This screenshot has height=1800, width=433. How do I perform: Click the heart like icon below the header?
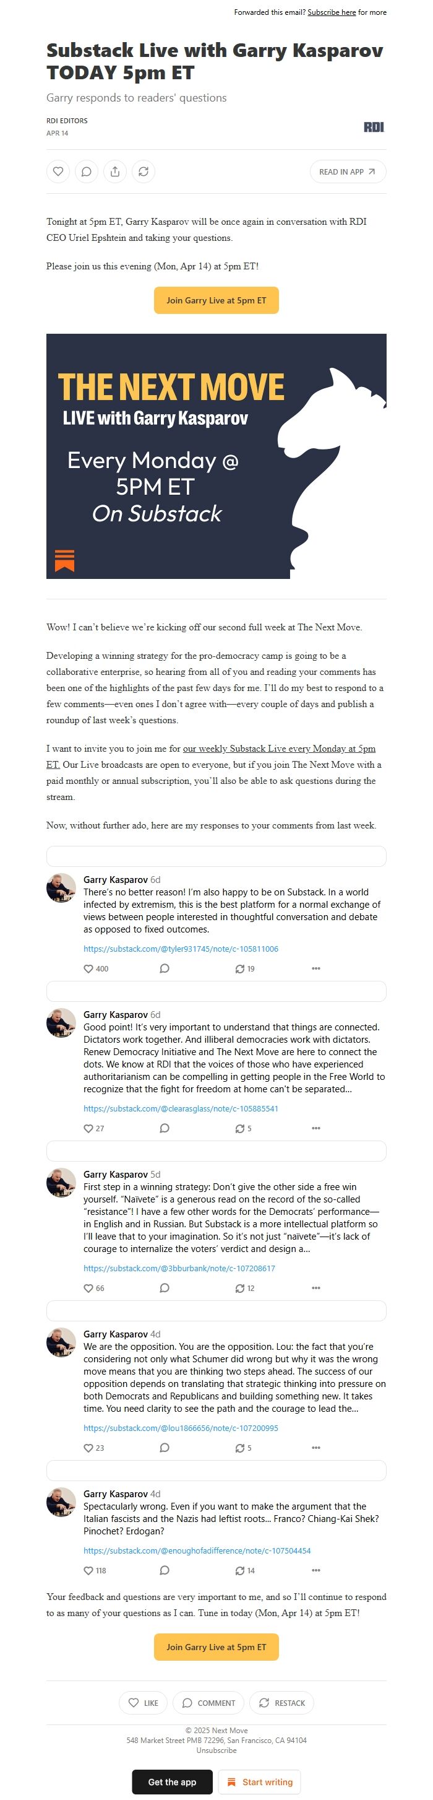click(58, 171)
